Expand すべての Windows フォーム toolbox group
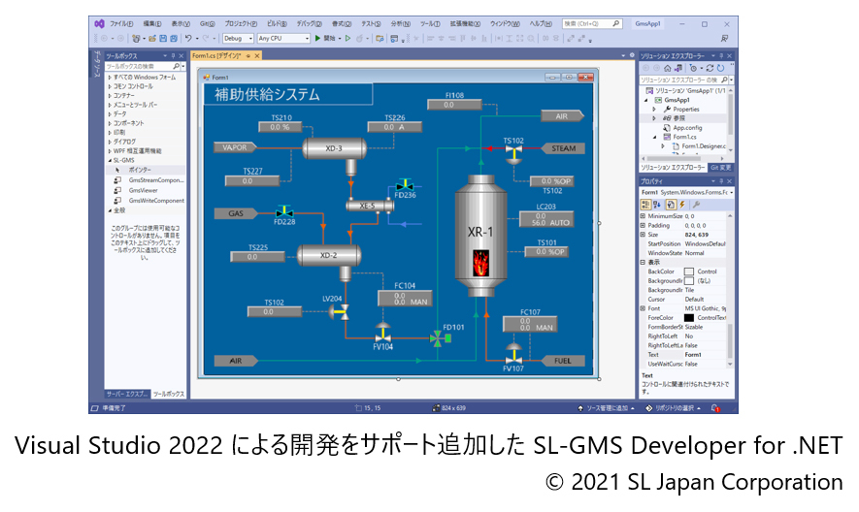The height and width of the screenshot is (512, 859). click(x=110, y=78)
